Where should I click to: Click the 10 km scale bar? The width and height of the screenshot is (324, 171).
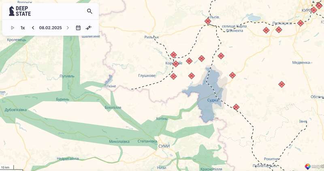(6, 167)
